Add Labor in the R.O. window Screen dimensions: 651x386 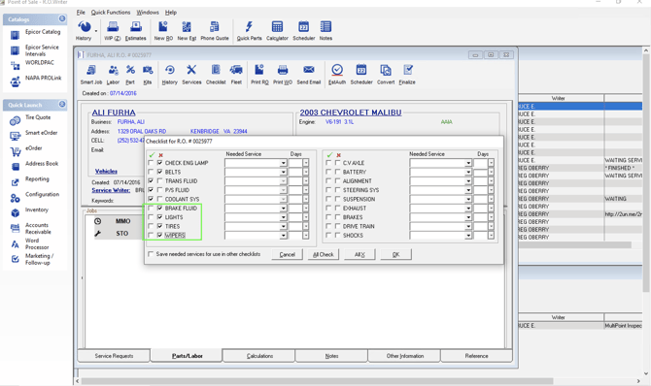click(113, 75)
